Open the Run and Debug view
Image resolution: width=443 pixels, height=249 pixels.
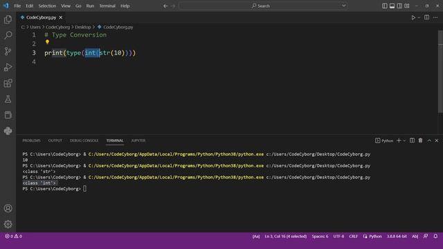point(8,67)
